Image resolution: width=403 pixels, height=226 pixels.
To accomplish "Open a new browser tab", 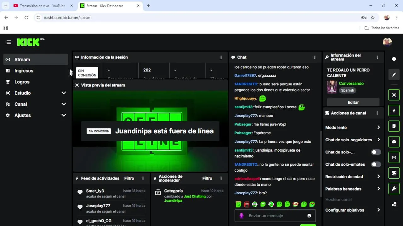I will 148,6.
